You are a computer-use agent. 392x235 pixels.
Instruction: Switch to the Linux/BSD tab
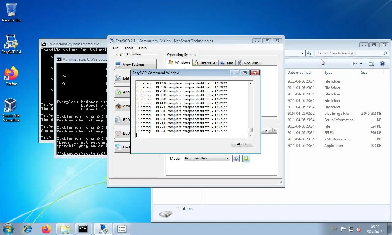205,63
